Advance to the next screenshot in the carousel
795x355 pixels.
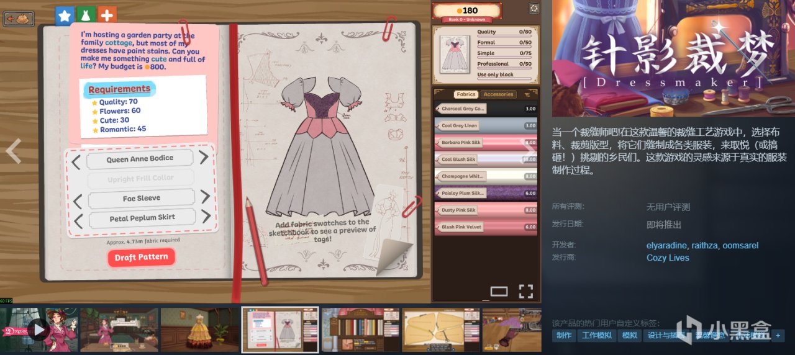point(529,151)
